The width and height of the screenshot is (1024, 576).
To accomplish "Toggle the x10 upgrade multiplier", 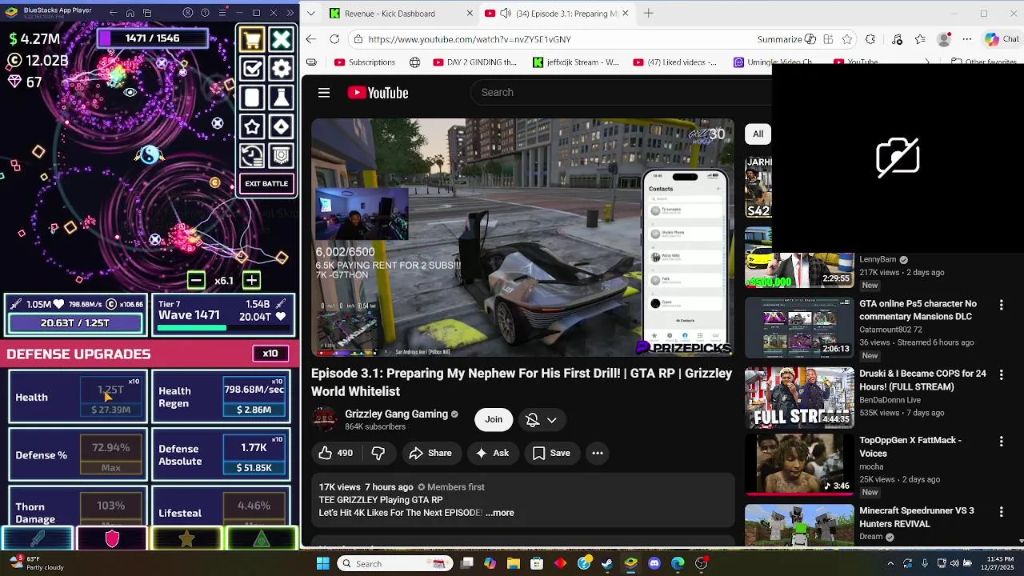I will 270,354.
